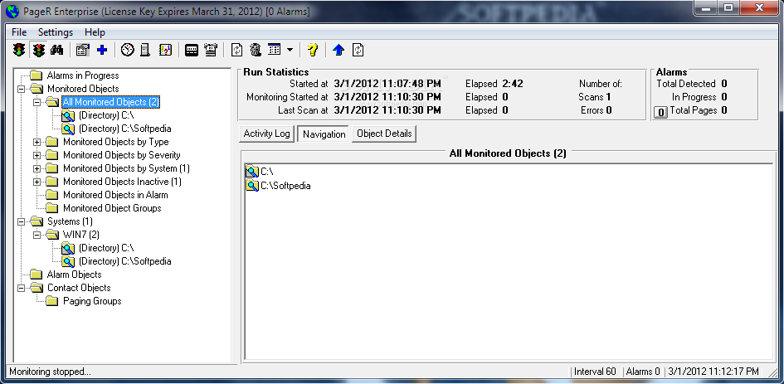Open the Settings menu
This screenshot has width=784, height=384.
pos(56,32)
